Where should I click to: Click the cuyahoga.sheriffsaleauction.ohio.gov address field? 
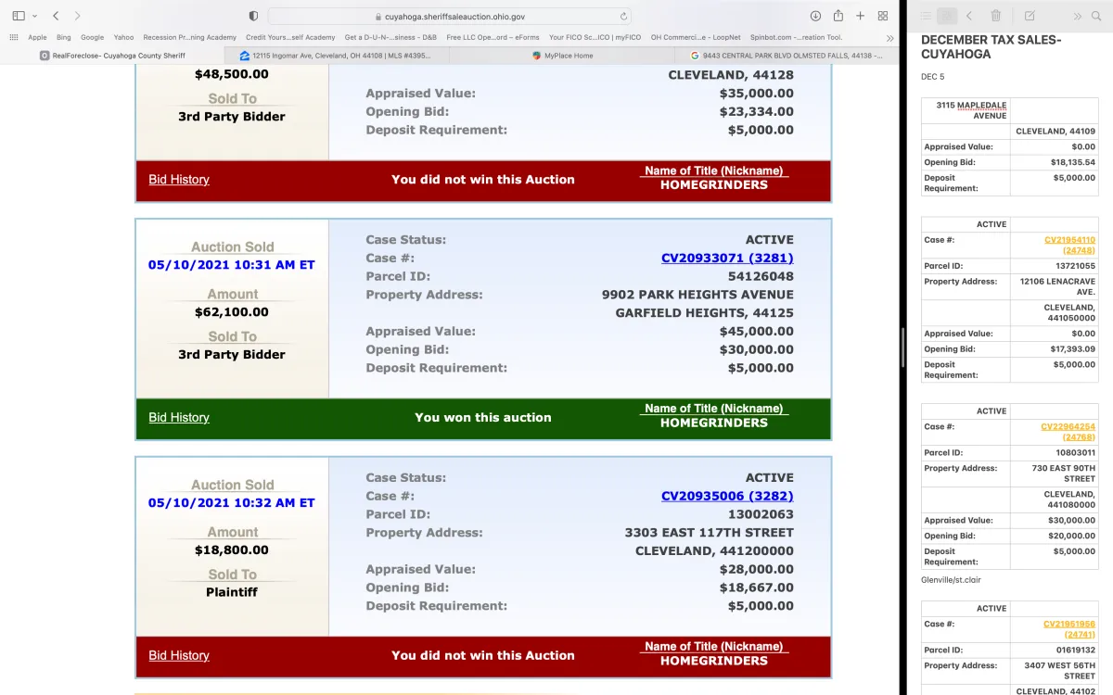(x=450, y=16)
